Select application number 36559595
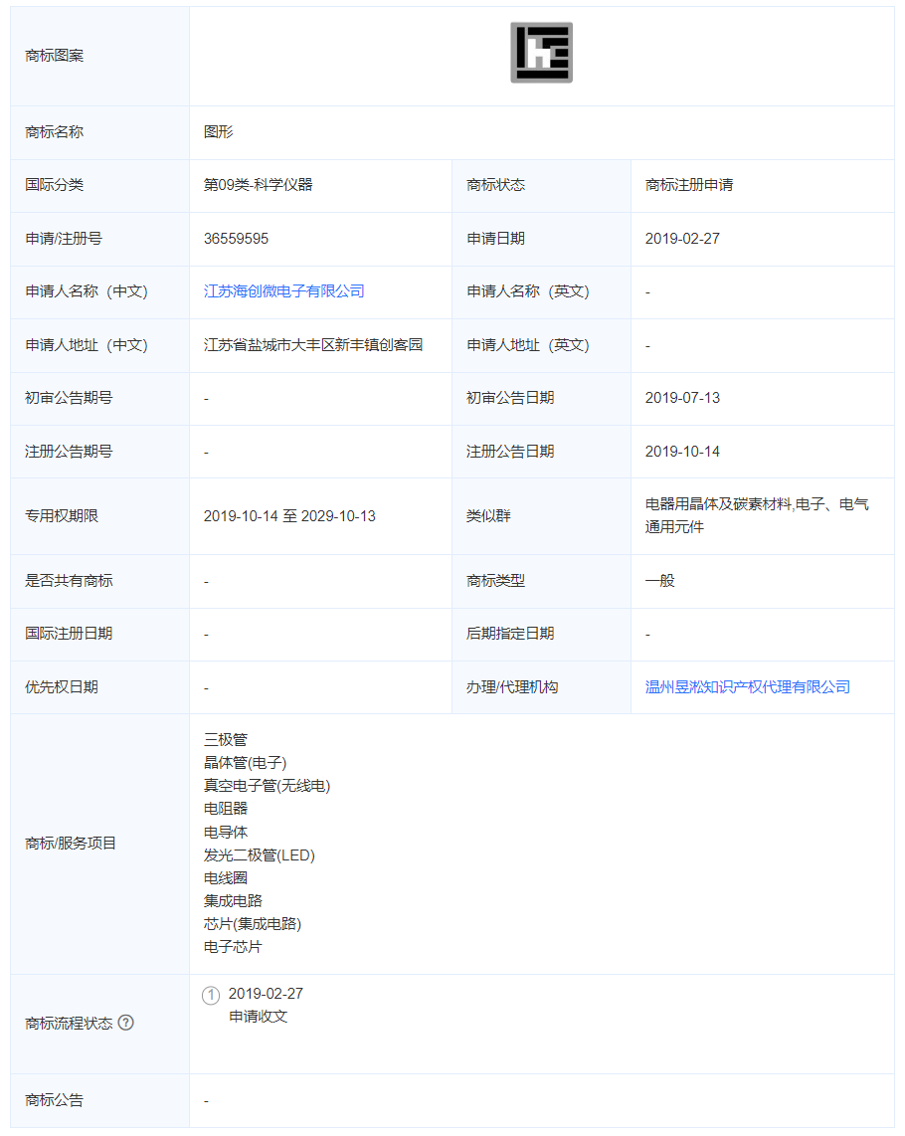Viewport: 905px width, 1136px height. pyautogui.click(x=236, y=239)
